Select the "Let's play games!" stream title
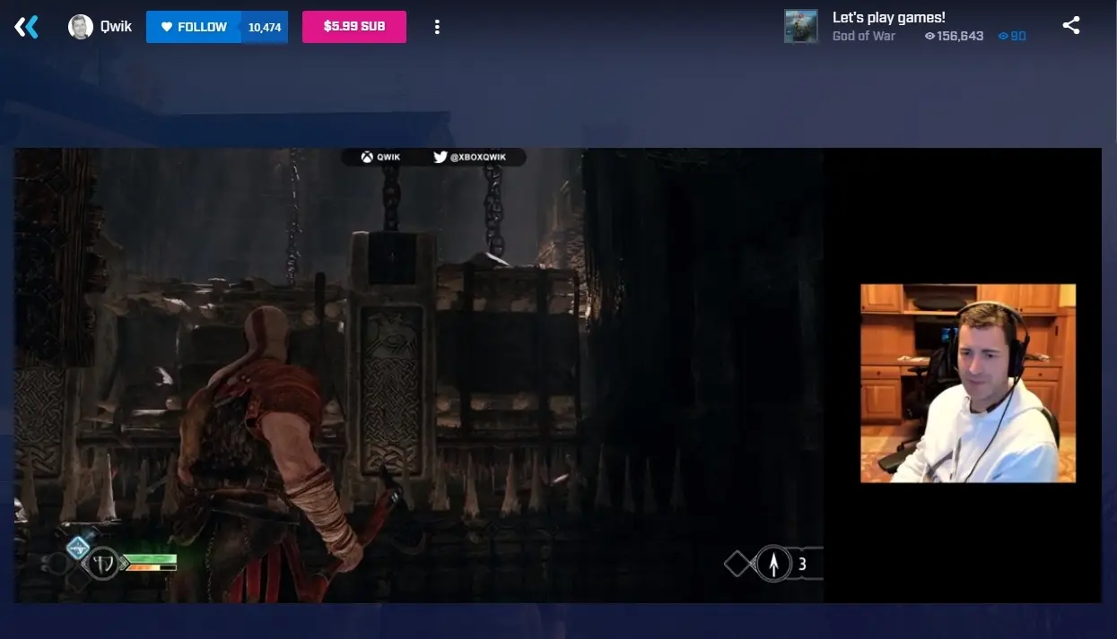Screen dimensions: 1117x639 coord(889,17)
